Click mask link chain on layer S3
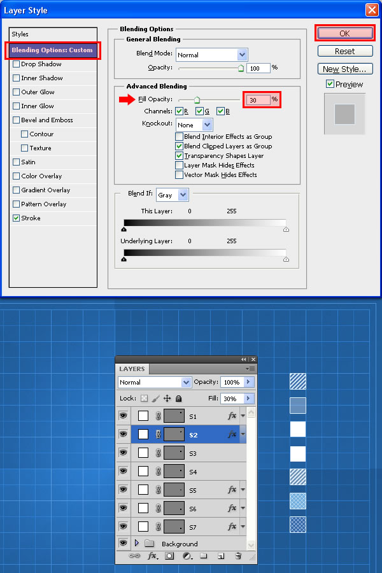The height and width of the screenshot is (573, 382). 158,453
